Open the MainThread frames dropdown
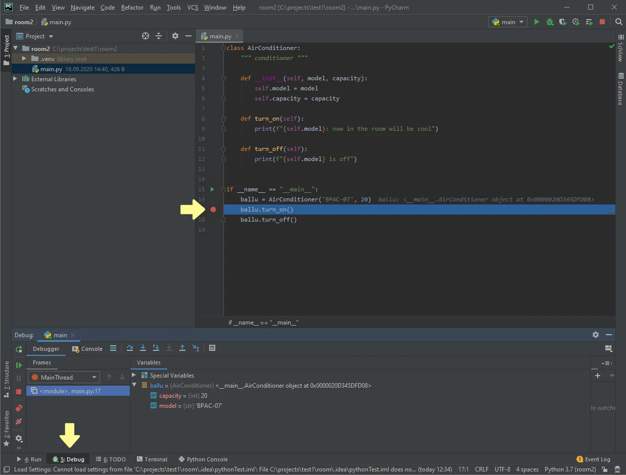 point(64,377)
